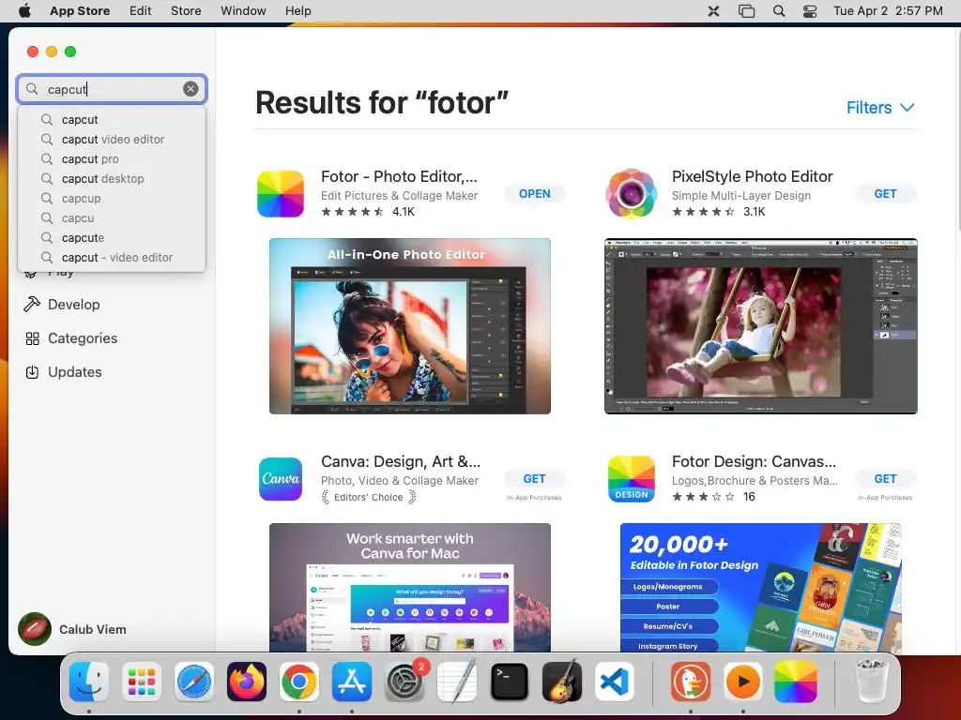Open the Trash in the Dock
The width and height of the screenshot is (961, 720).
(x=871, y=681)
